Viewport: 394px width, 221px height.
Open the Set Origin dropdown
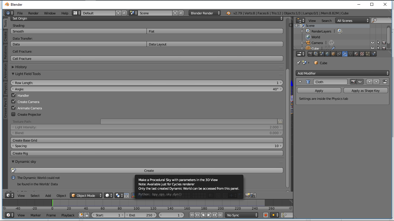point(147,18)
